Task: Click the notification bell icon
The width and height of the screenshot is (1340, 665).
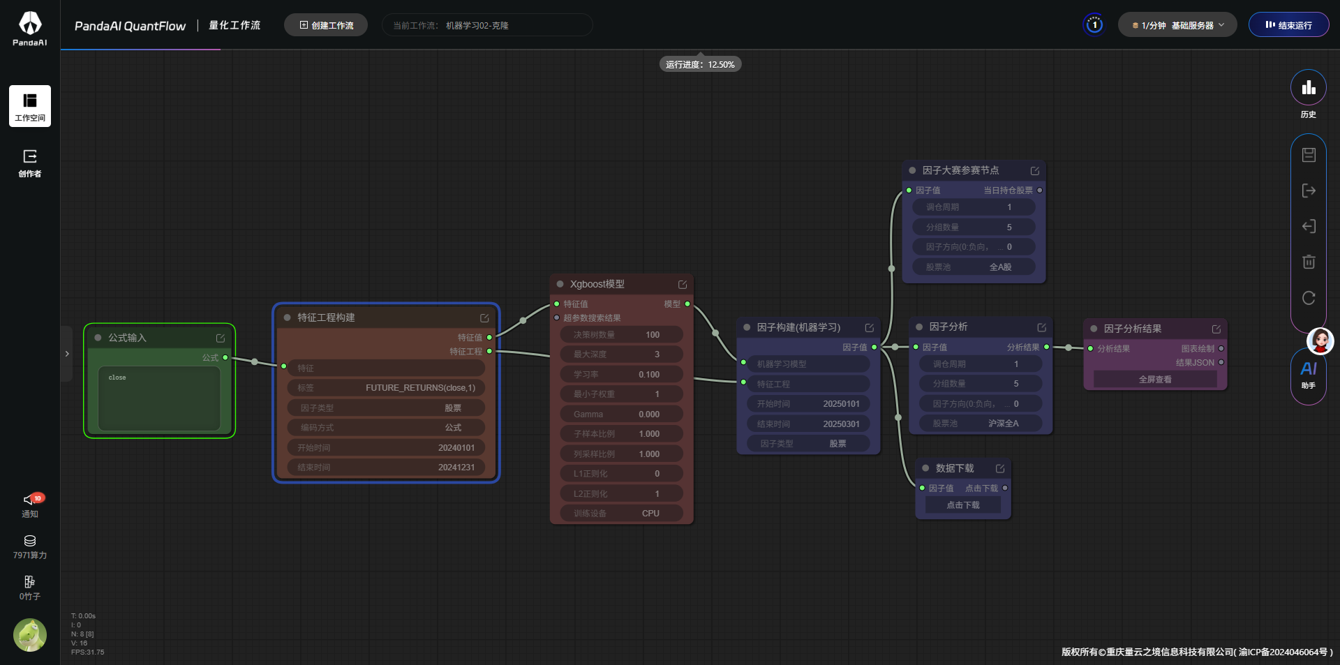Action: [x=30, y=501]
